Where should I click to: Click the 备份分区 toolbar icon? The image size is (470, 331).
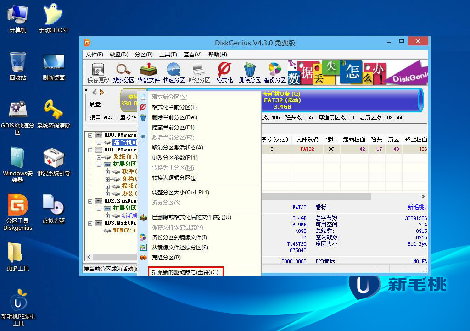(x=275, y=72)
